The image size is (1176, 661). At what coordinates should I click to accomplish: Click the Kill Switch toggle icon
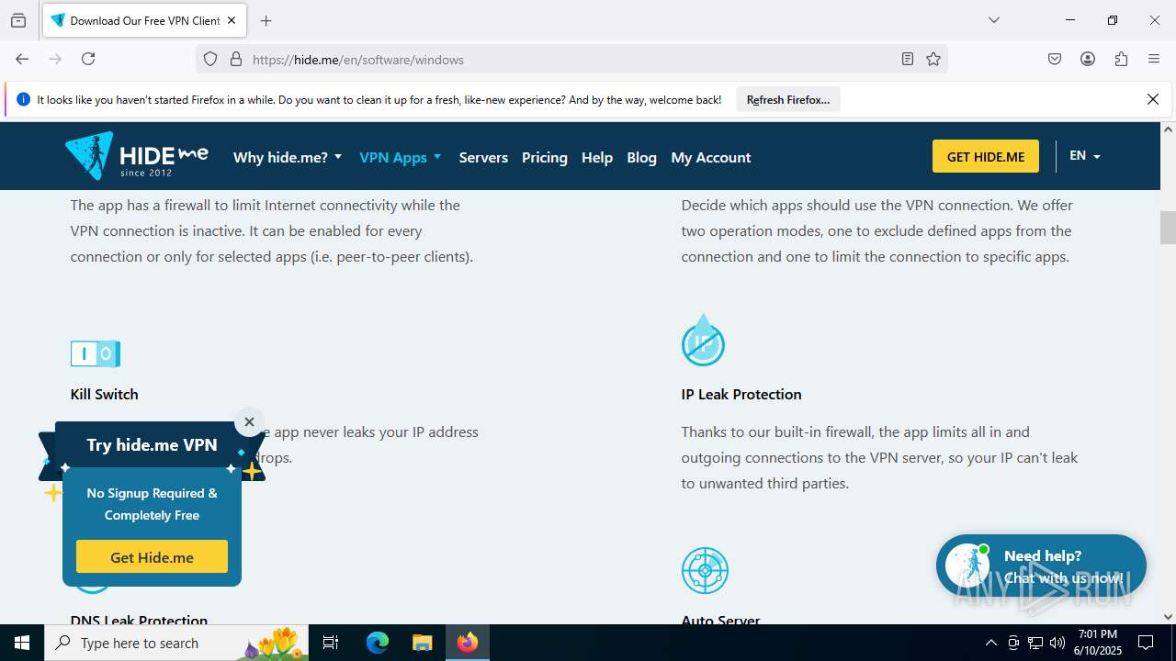point(96,353)
